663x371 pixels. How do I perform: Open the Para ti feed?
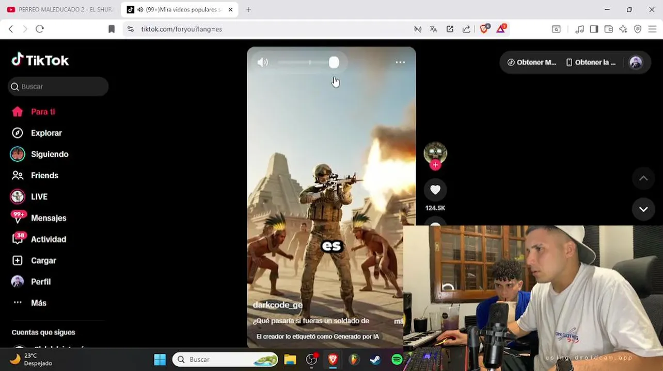[34, 112]
